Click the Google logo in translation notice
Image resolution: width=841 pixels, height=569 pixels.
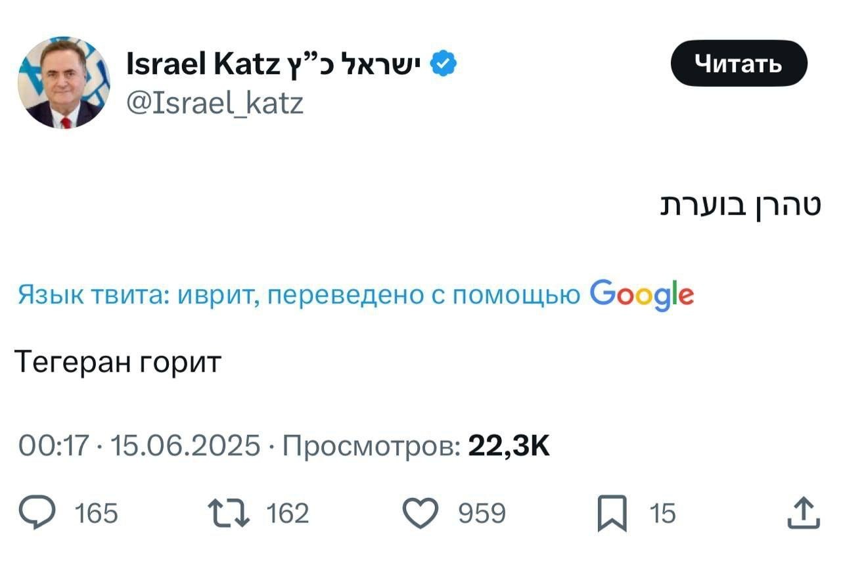(641, 295)
